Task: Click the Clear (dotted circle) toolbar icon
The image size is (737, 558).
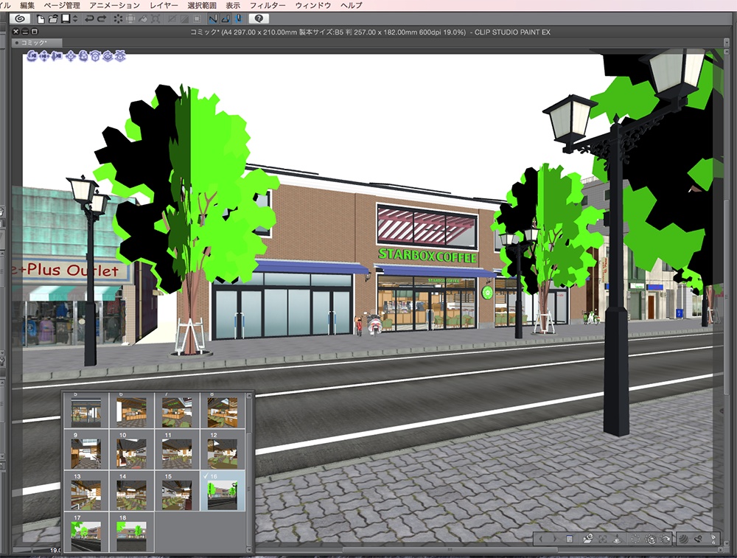Action: (x=118, y=19)
